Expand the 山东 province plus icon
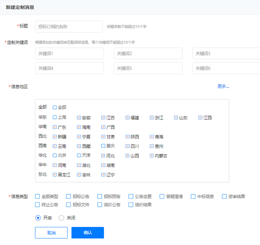This screenshot has width=260, height=245. click(x=176, y=117)
